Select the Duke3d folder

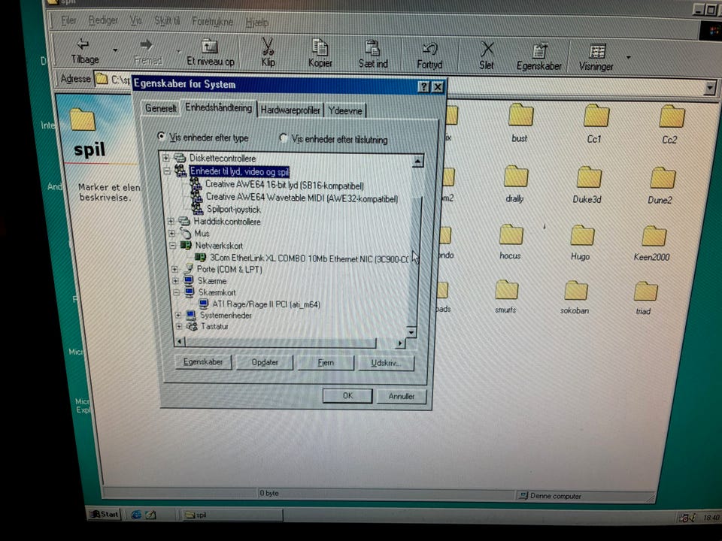(x=588, y=185)
